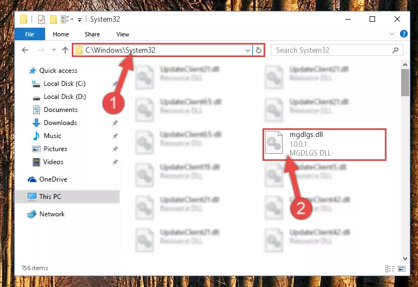Switch to the Share ribbon tab
Viewport: 418px width, 287px height.
click(92, 34)
